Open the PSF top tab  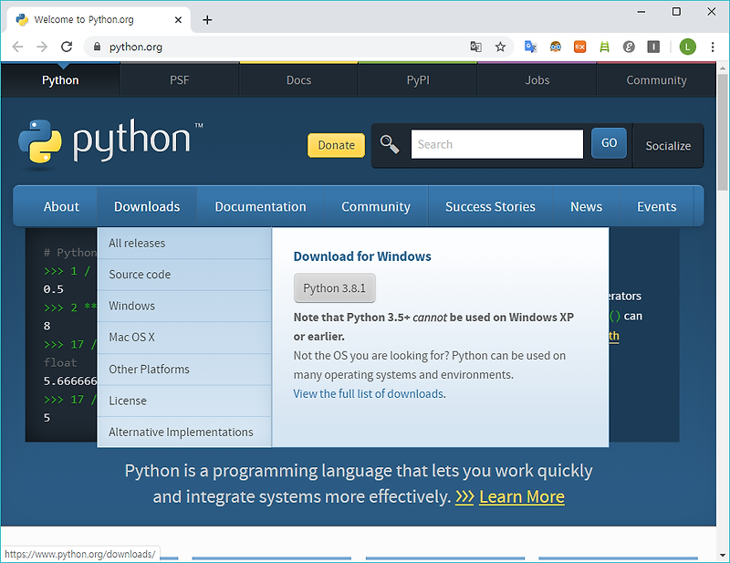(179, 80)
